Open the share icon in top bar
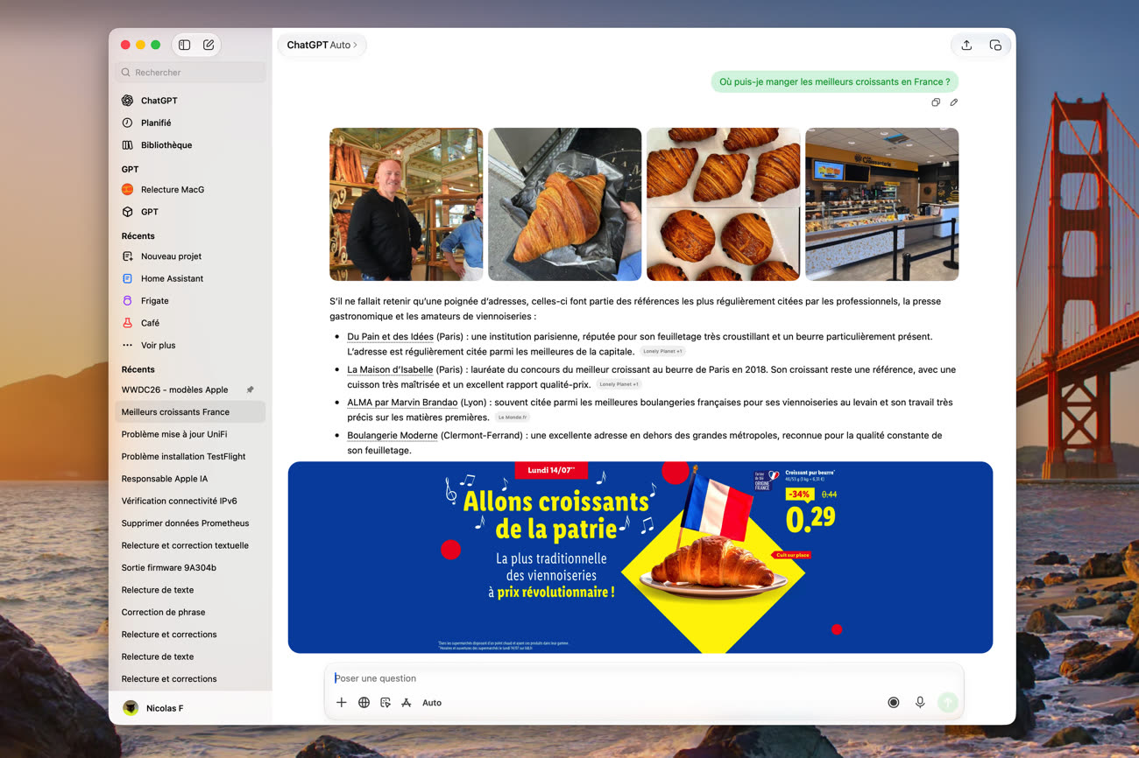 (x=966, y=45)
